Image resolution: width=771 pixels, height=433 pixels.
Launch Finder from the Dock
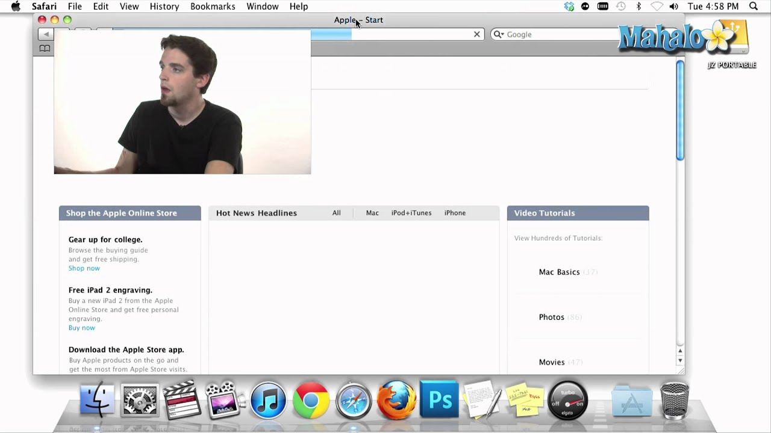tap(97, 399)
